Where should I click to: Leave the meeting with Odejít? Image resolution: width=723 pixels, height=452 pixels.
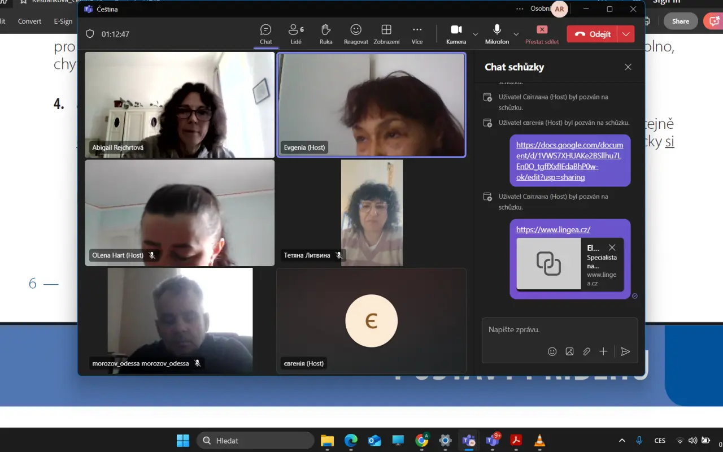593,34
